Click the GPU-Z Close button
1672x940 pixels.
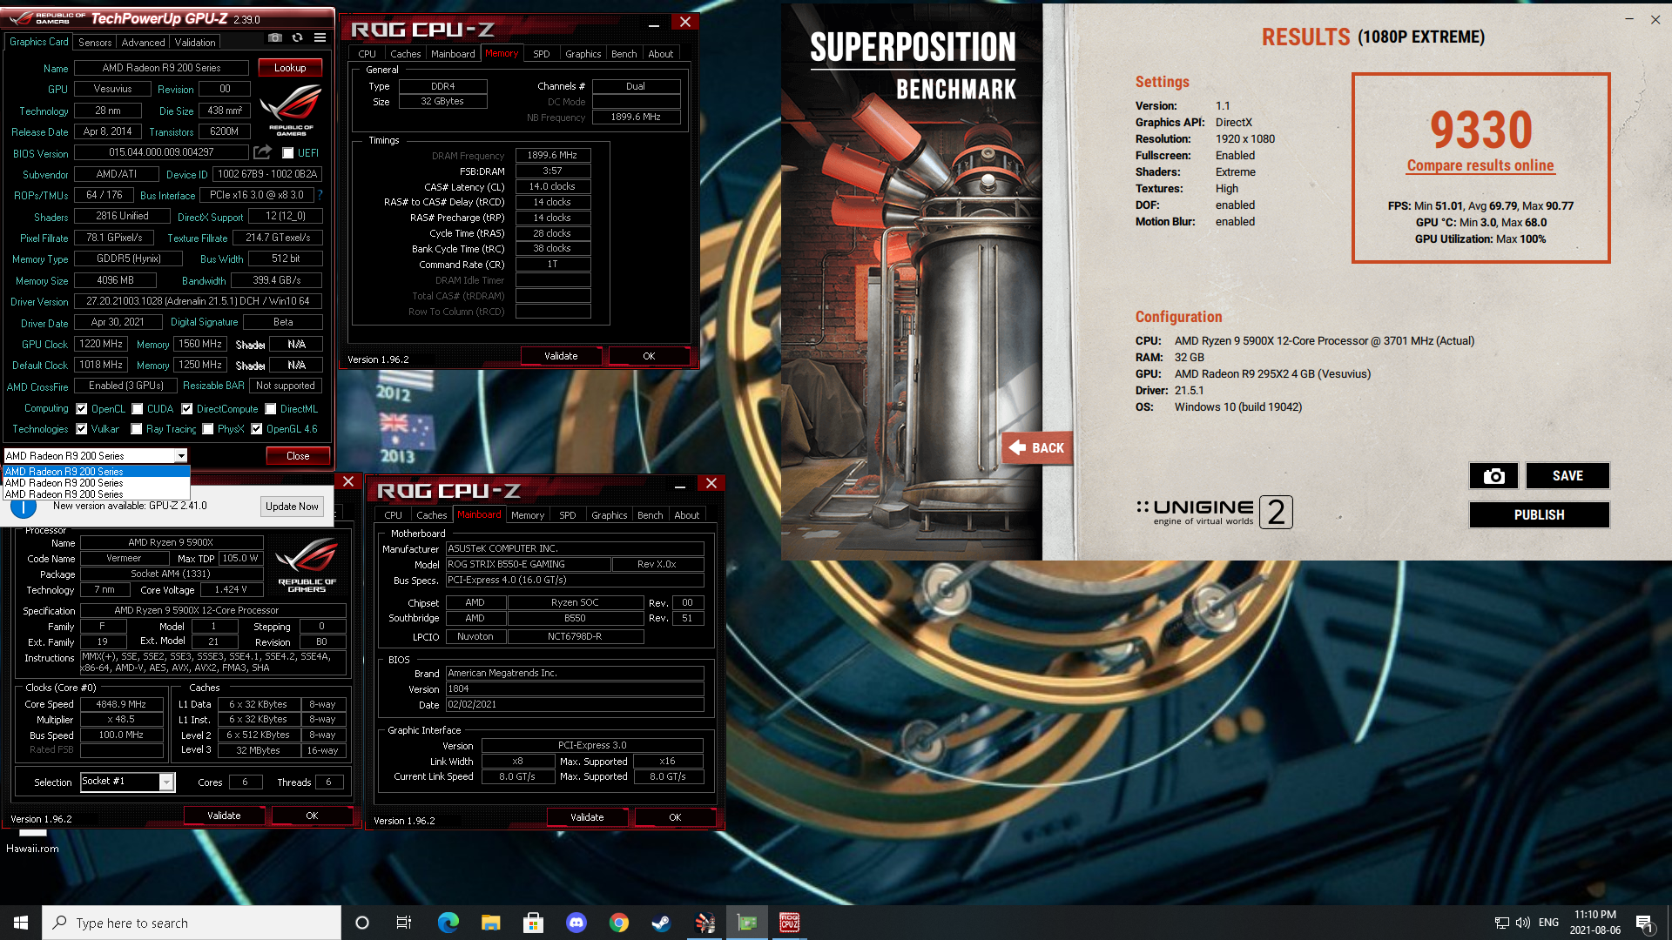298,456
